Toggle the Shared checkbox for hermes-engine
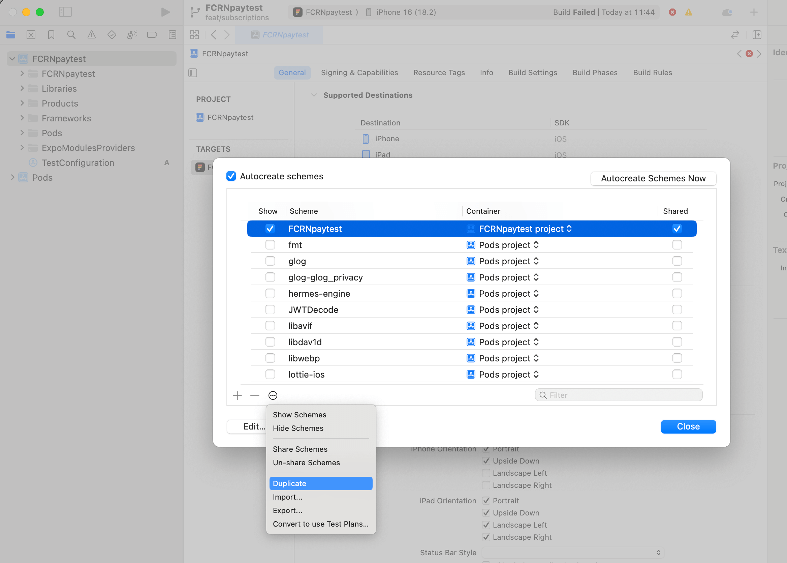The image size is (787, 563). (677, 293)
